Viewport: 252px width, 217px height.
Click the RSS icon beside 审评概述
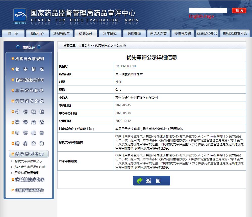pyautogui.click(x=13, y=112)
